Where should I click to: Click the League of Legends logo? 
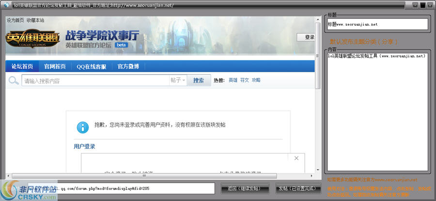[x=33, y=38]
